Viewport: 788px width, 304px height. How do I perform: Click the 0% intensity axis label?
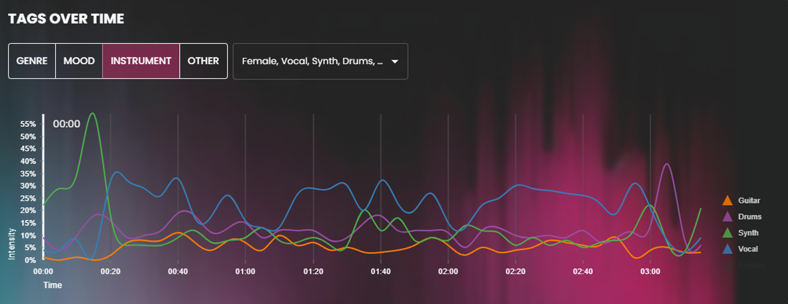click(x=30, y=260)
